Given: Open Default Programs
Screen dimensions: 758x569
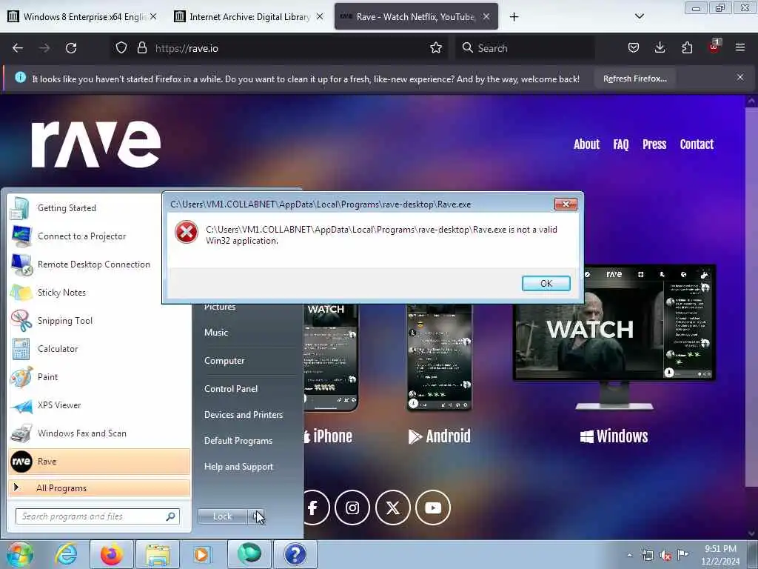Looking at the screenshot, I should pos(238,441).
